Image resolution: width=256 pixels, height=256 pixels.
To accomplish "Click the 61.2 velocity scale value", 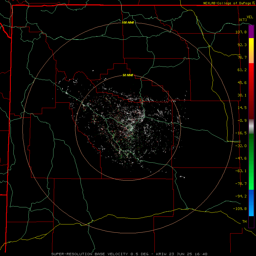I will (242, 70).
